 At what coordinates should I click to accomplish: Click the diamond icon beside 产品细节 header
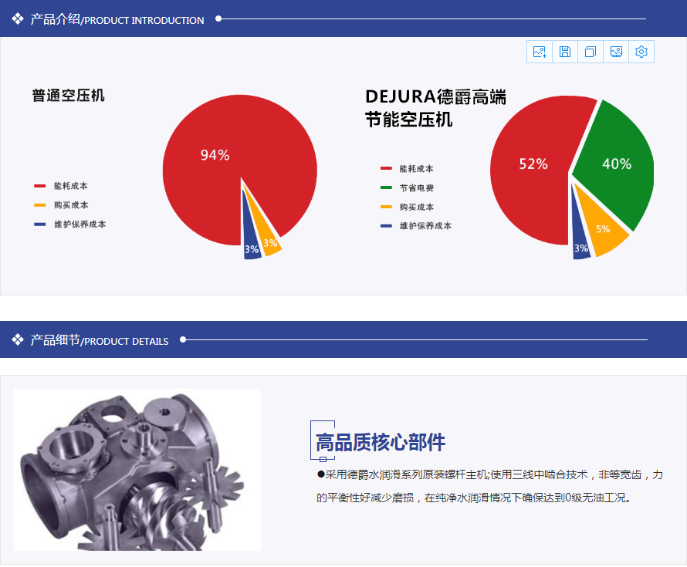(18, 340)
